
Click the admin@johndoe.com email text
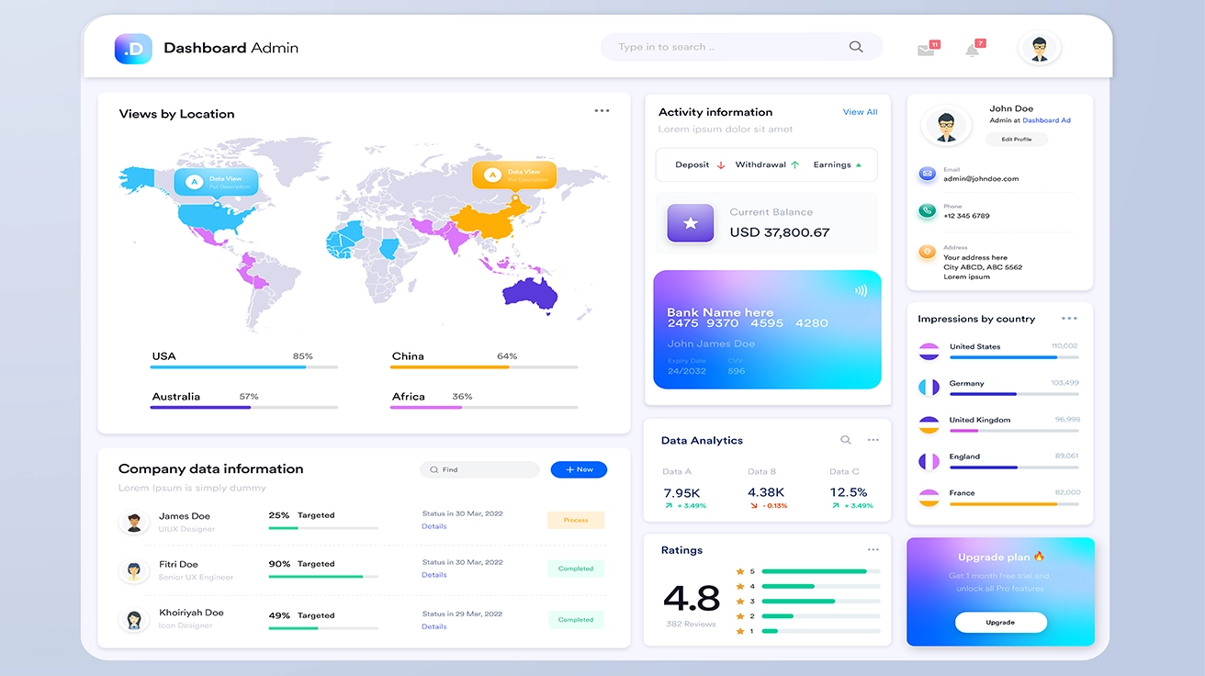(x=981, y=179)
